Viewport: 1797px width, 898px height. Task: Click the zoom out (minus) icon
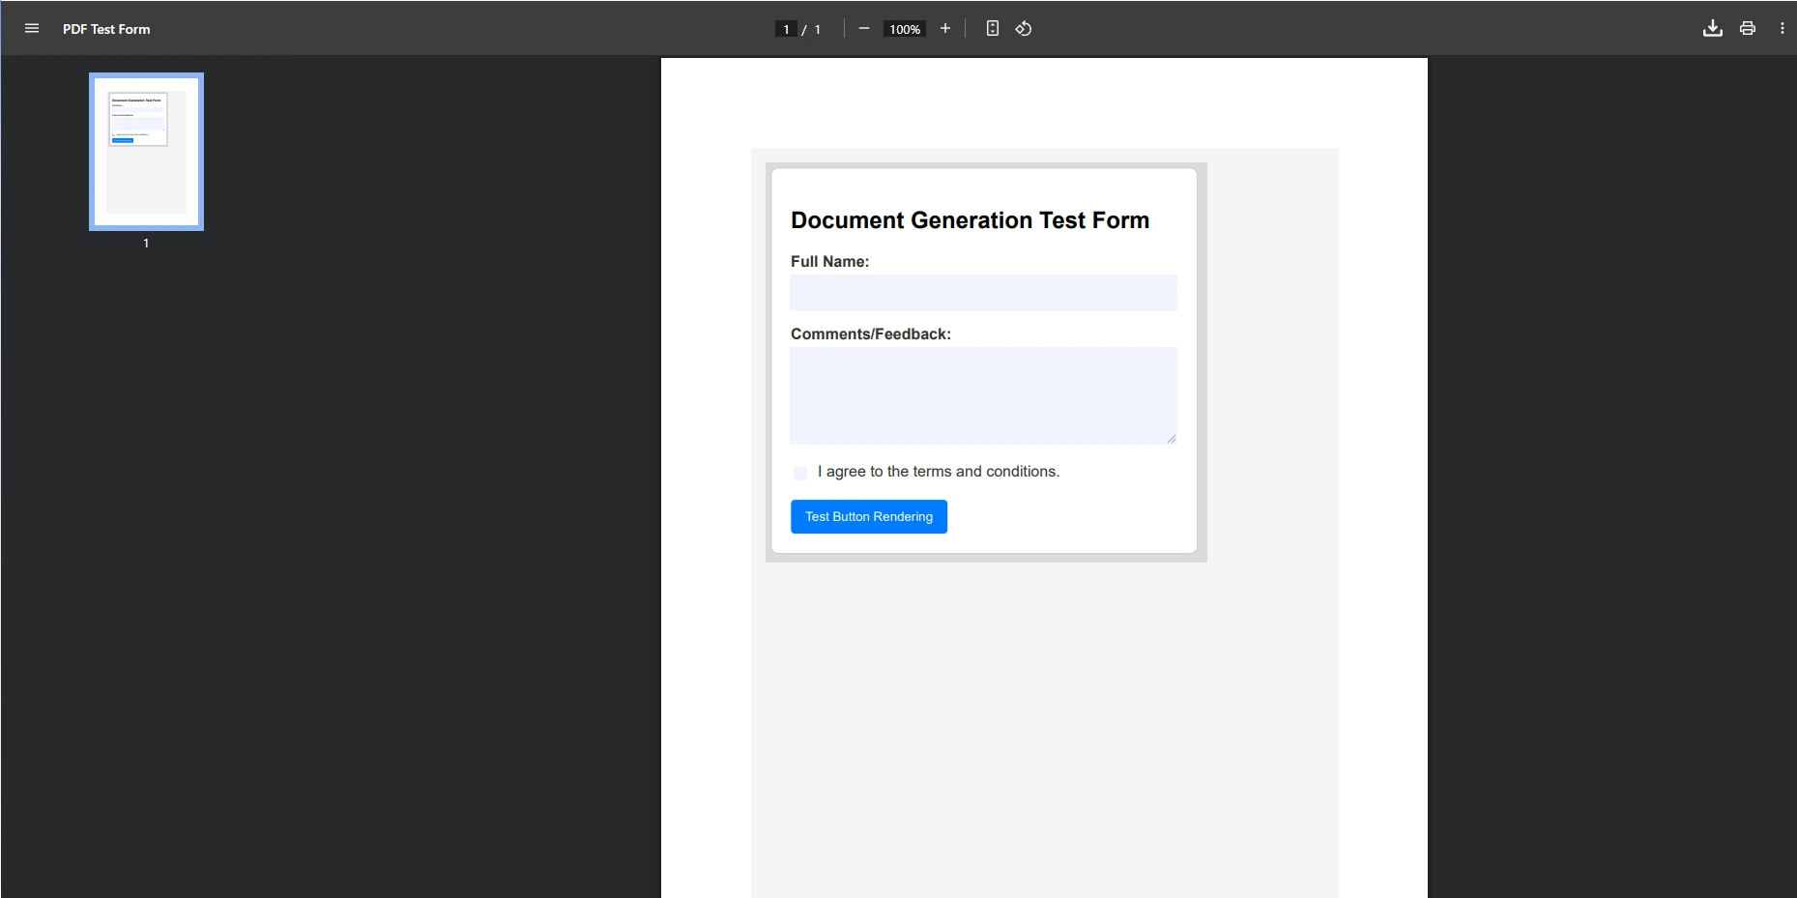tap(863, 28)
